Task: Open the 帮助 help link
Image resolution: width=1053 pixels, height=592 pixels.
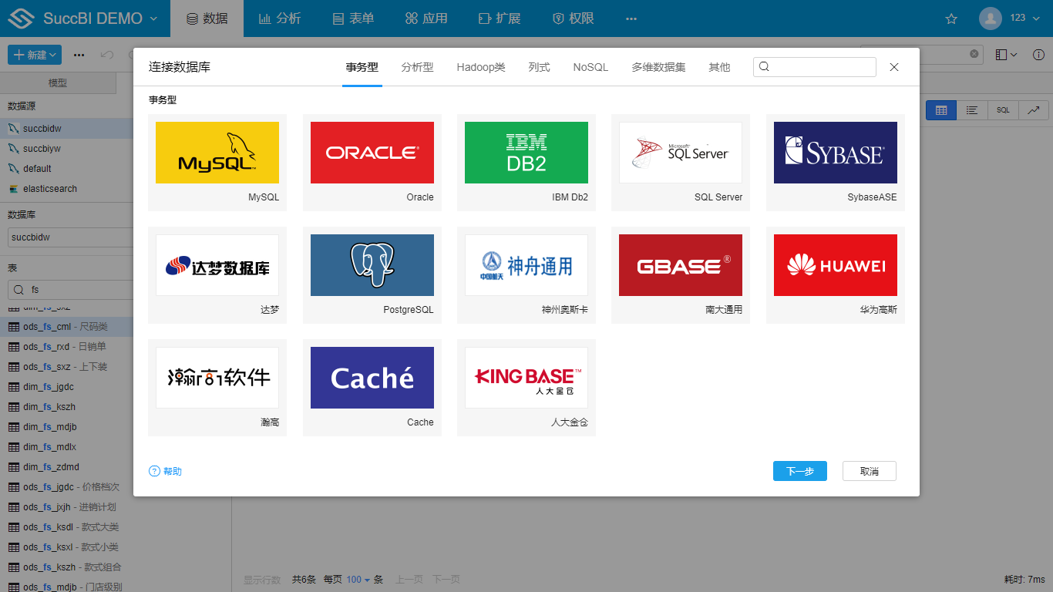Action: point(166,471)
